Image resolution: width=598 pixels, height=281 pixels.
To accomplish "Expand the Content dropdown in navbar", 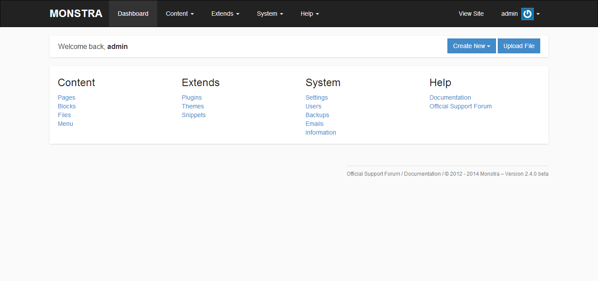I will coord(179,14).
